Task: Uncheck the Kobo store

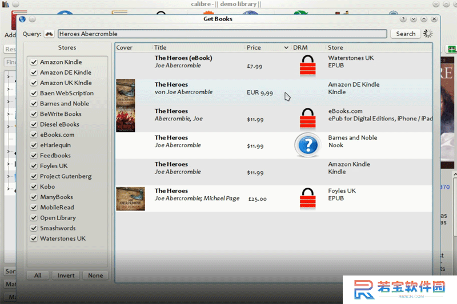Action: (34, 187)
